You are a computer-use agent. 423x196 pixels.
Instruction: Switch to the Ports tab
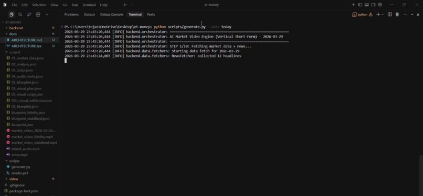[151, 15]
